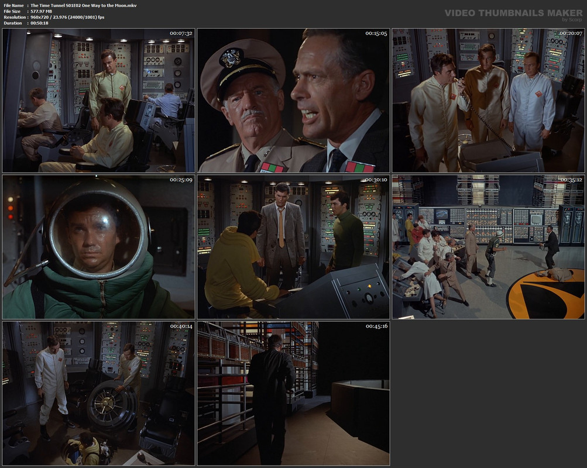Screen dimensions: 587x468
Task: Click the file name "The Time Tunnel S01E02 One Way to the Moon.mkv"
Action: click(x=84, y=5)
